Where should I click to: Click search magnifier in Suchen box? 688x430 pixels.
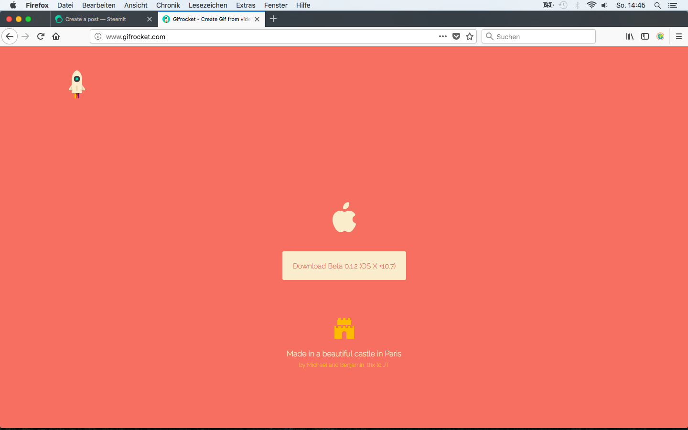489,36
